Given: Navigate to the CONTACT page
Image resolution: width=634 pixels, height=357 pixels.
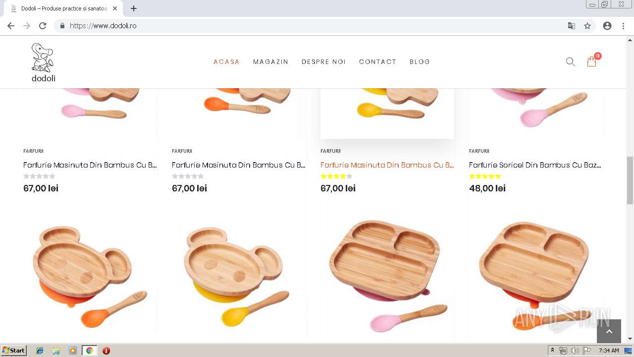Looking at the screenshot, I should tap(377, 62).
